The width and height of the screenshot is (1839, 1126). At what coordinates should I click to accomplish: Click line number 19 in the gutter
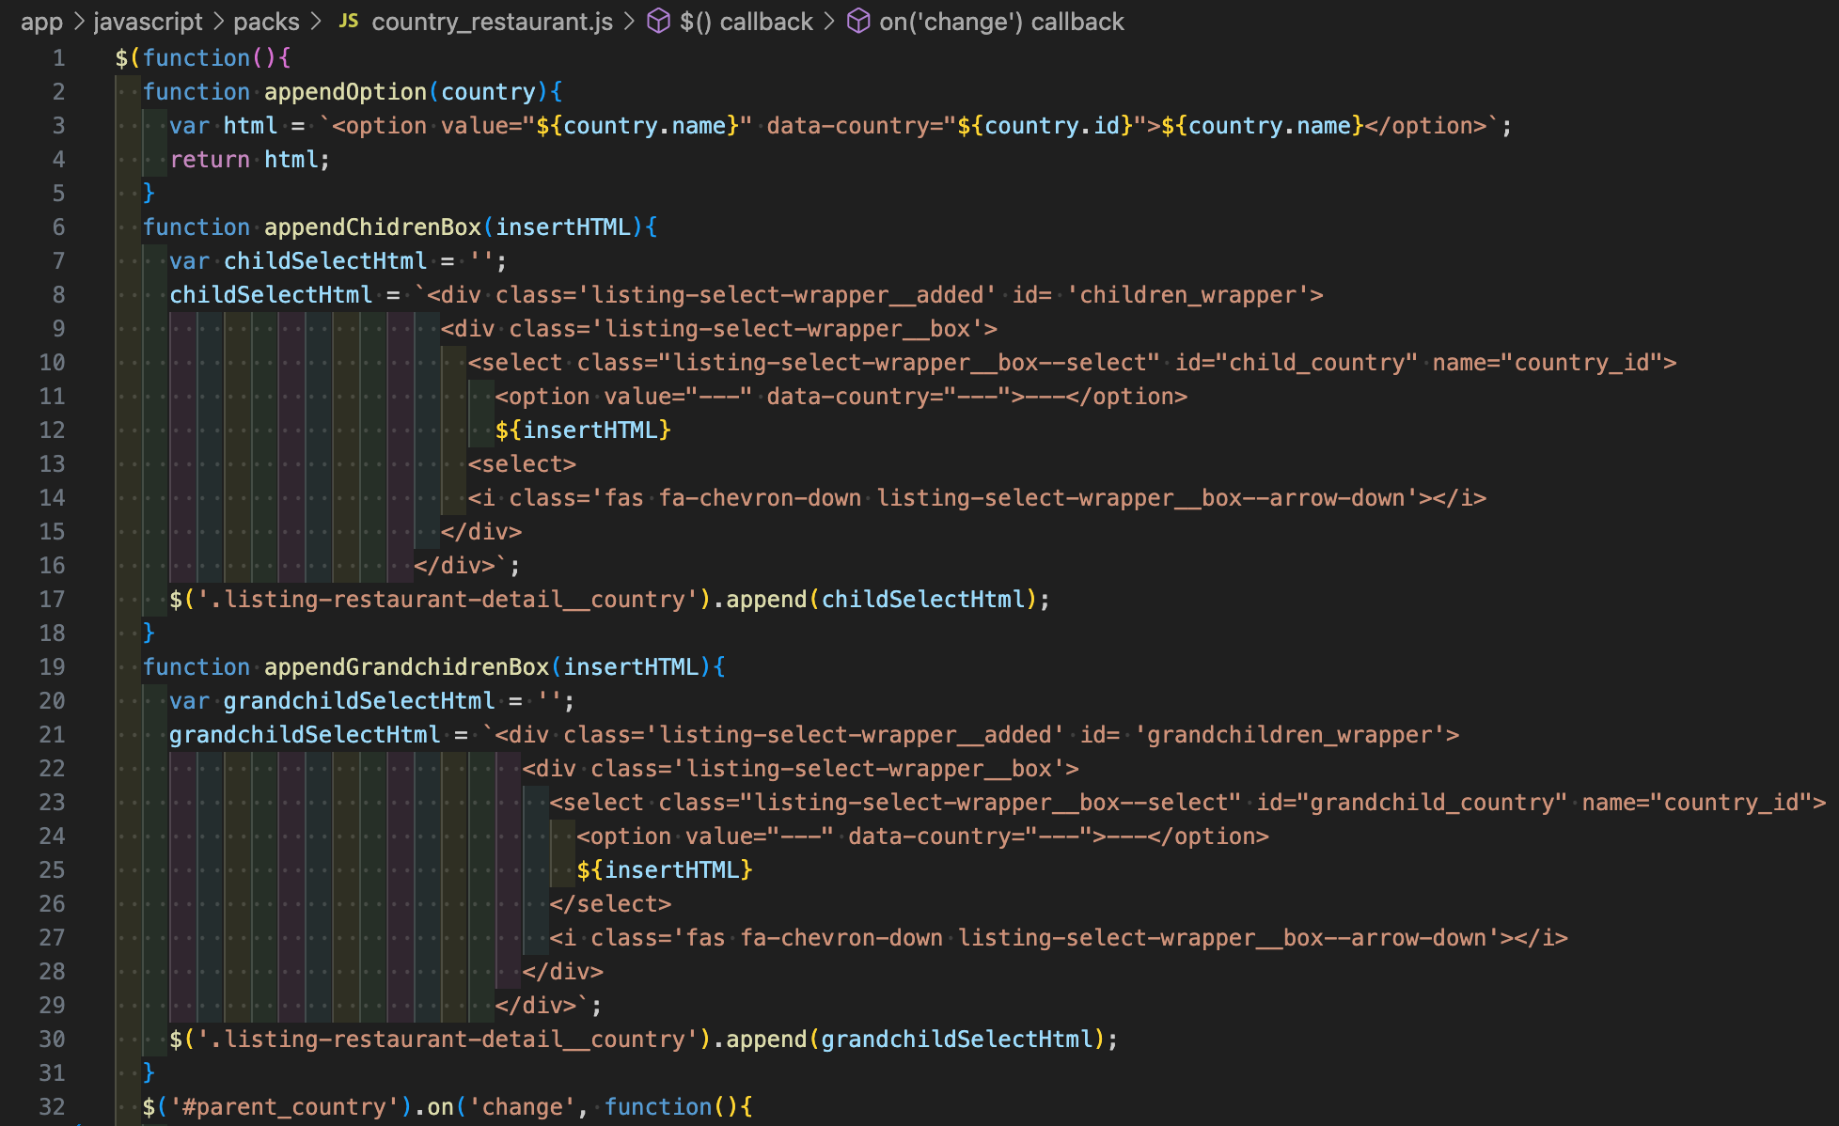pos(53,667)
